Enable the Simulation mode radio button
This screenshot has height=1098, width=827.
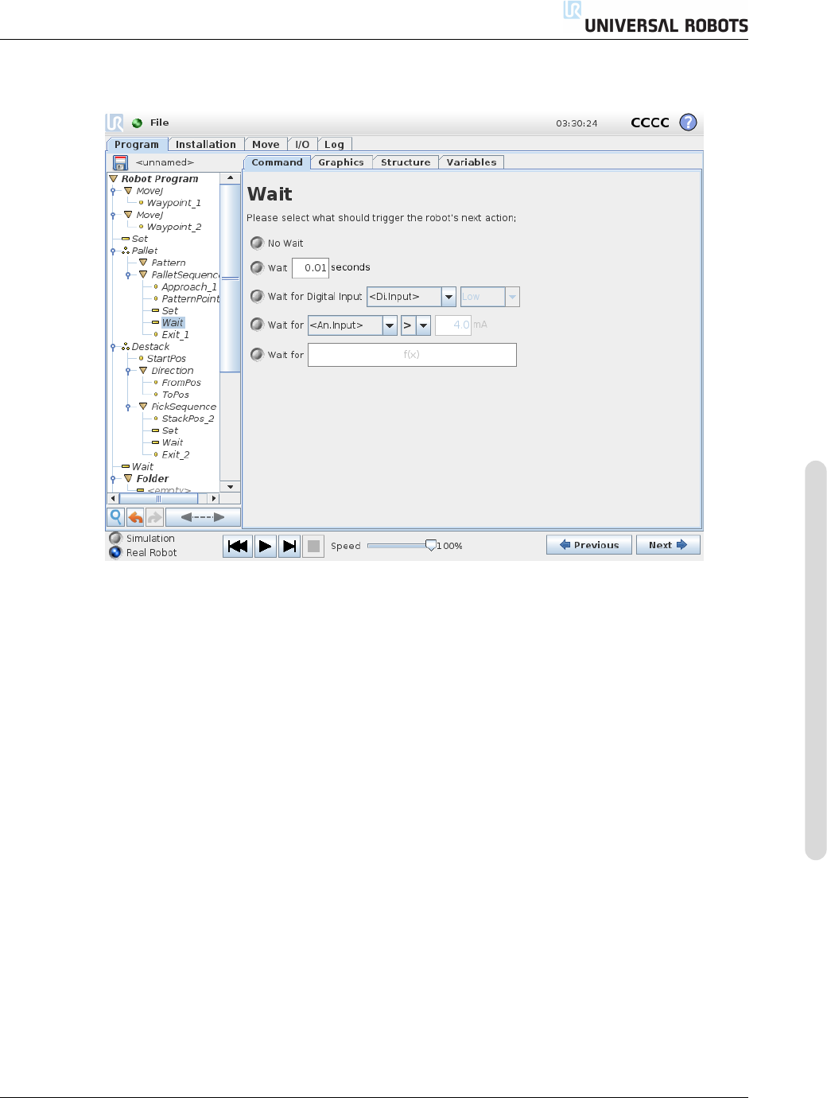click(115, 538)
